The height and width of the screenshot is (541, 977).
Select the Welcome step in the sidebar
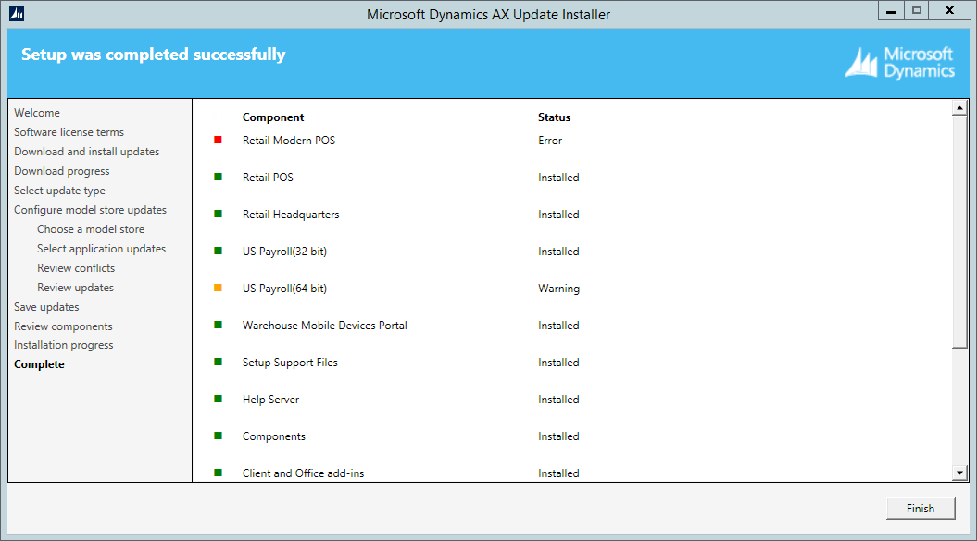(x=37, y=113)
